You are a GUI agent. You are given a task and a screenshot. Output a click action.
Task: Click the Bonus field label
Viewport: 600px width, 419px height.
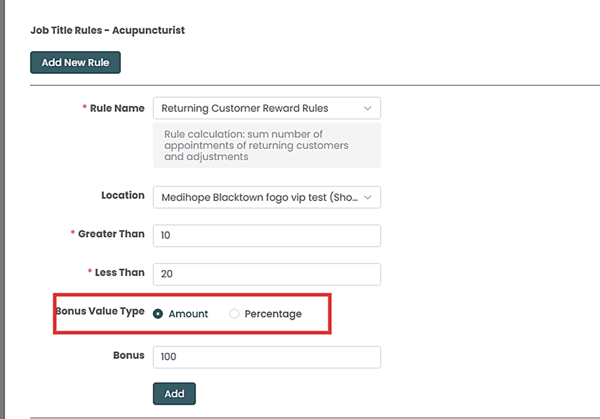(x=129, y=355)
